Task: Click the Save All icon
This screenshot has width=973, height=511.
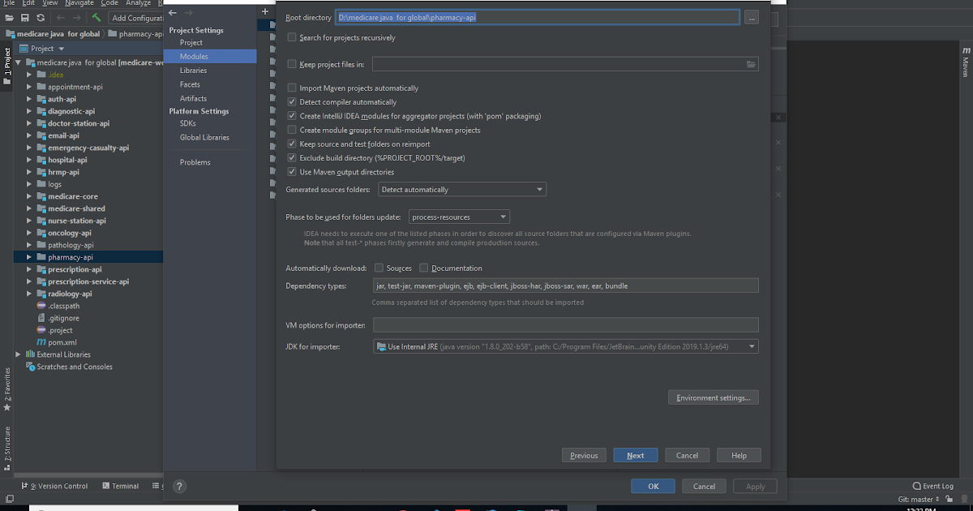Action: (x=24, y=17)
